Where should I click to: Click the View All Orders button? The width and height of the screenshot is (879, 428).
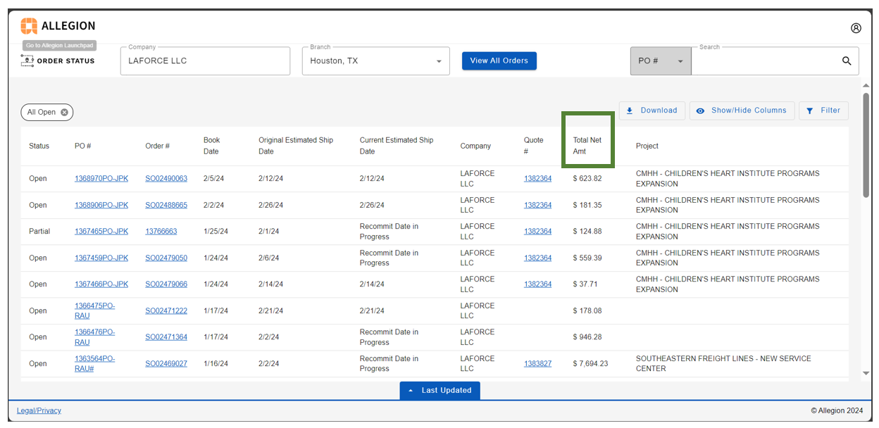click(499, 61)
